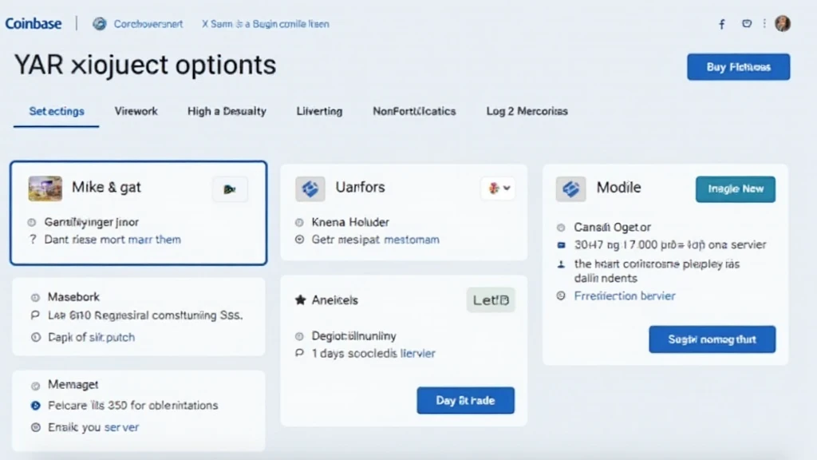Select the Knena Holuder radio option
817x460 pixels.
299,223
